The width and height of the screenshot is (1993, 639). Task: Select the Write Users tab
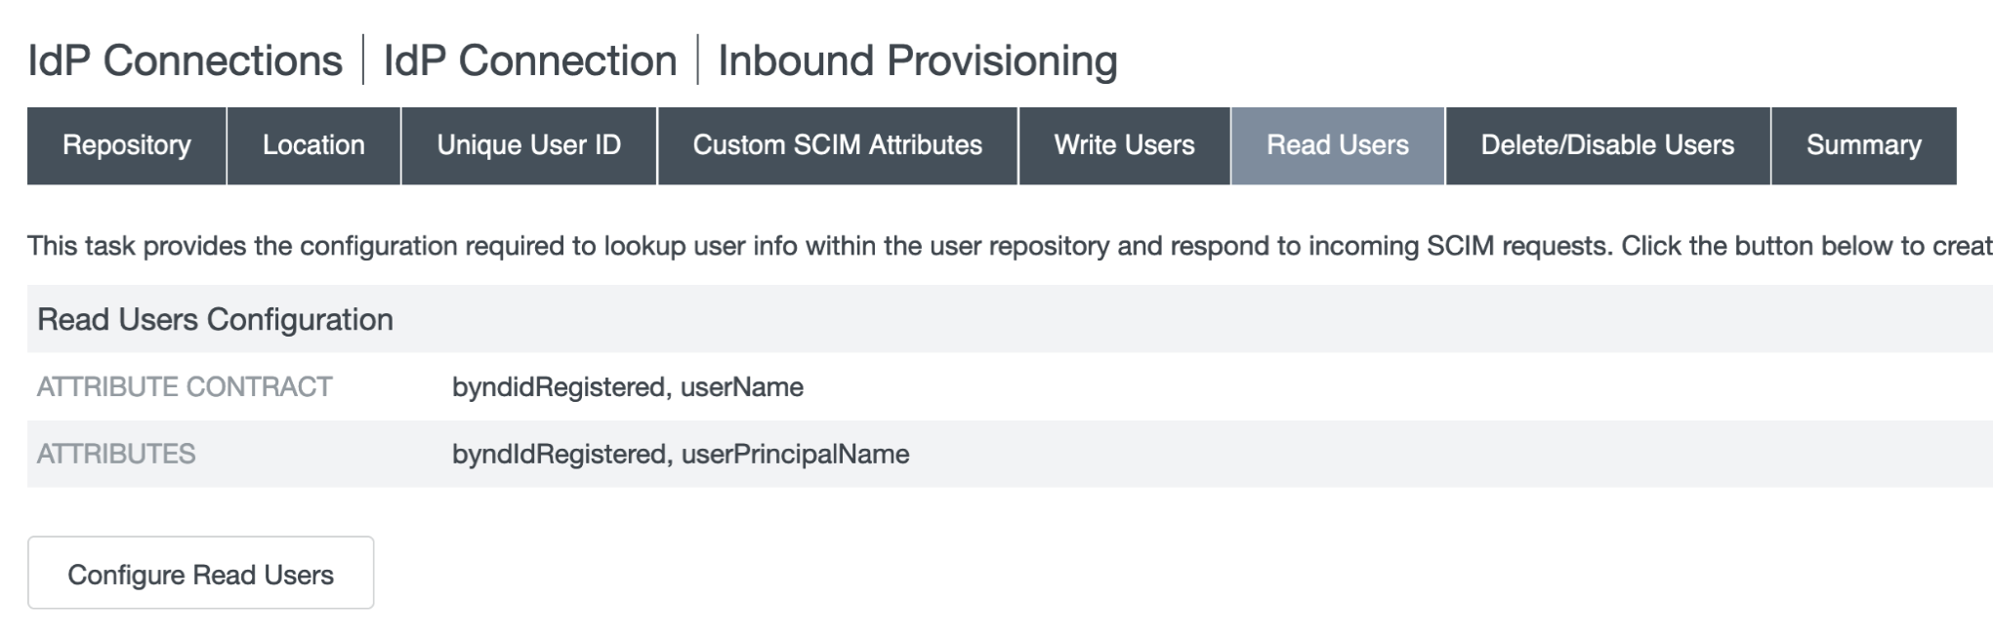1124,145
